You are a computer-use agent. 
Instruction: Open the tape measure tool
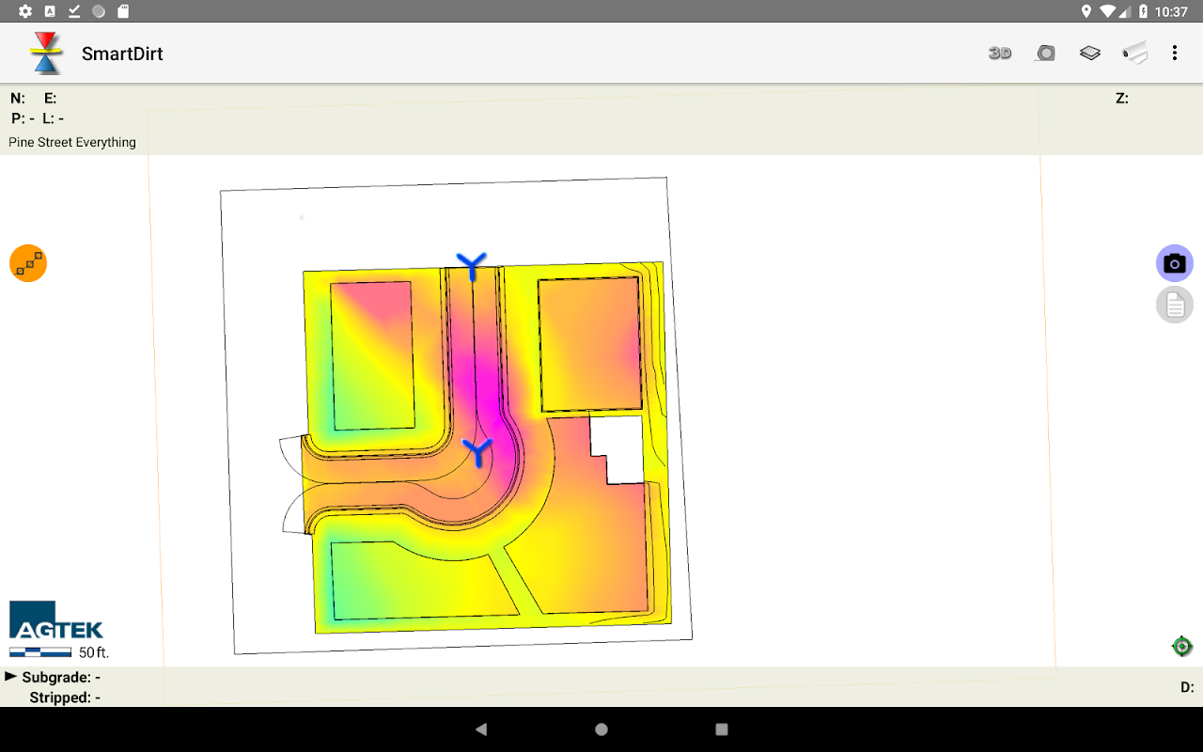pos(1045,54)
